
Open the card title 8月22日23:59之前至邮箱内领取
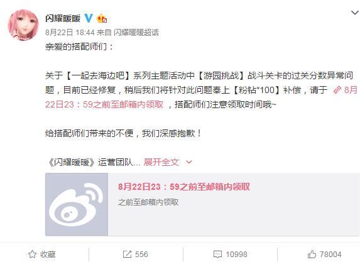click(184, 187)
